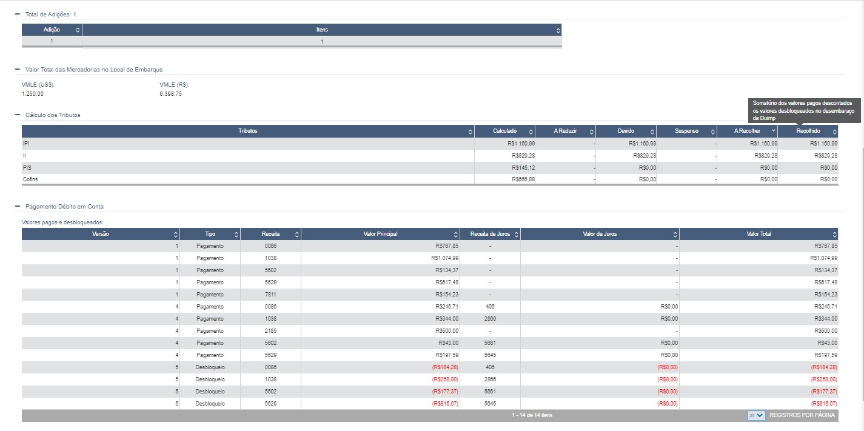Click the Suspenso column header
864x431 pixels.
point(686,131)
